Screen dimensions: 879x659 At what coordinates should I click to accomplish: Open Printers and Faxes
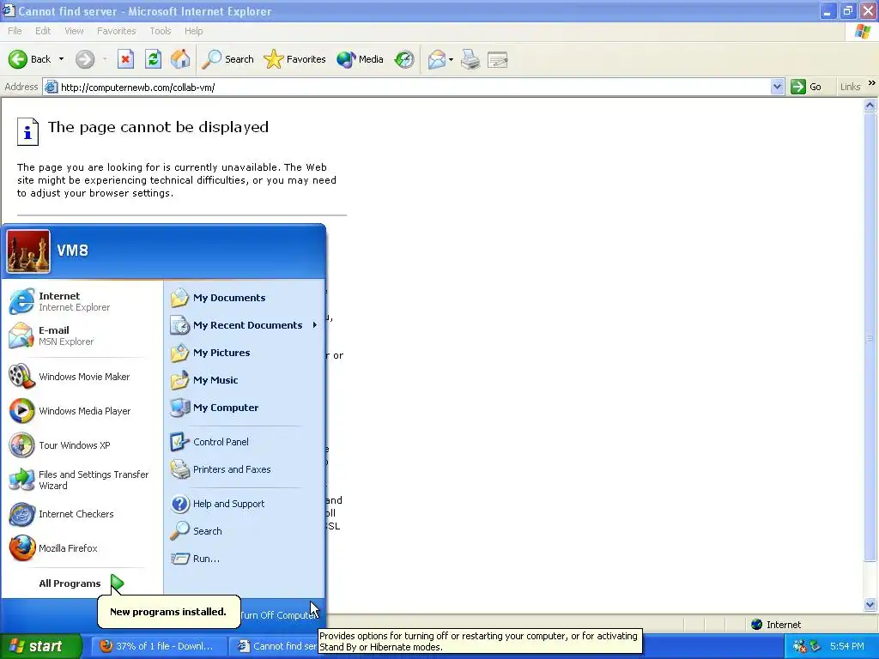[x=245, y=469]
